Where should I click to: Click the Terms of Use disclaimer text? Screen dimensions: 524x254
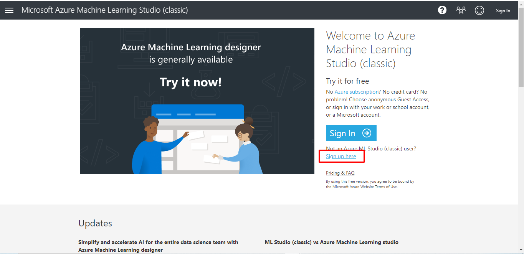coord(370,184)
